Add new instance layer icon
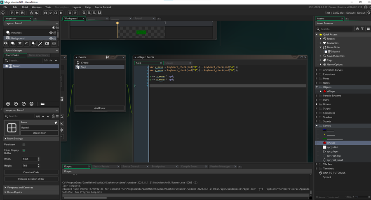The image size is (371, 200). pos(13,43)
